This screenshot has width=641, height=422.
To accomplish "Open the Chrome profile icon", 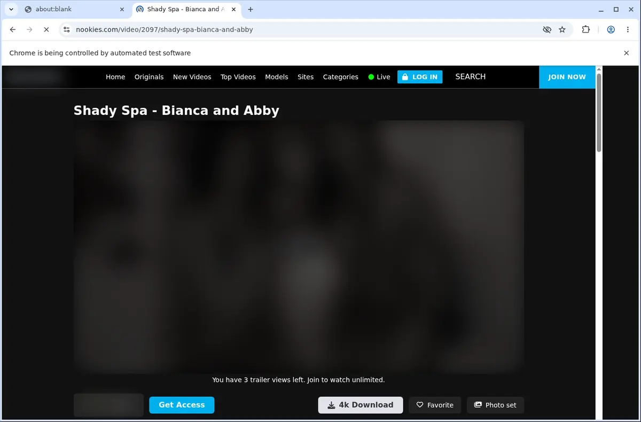I will [611, 30].
